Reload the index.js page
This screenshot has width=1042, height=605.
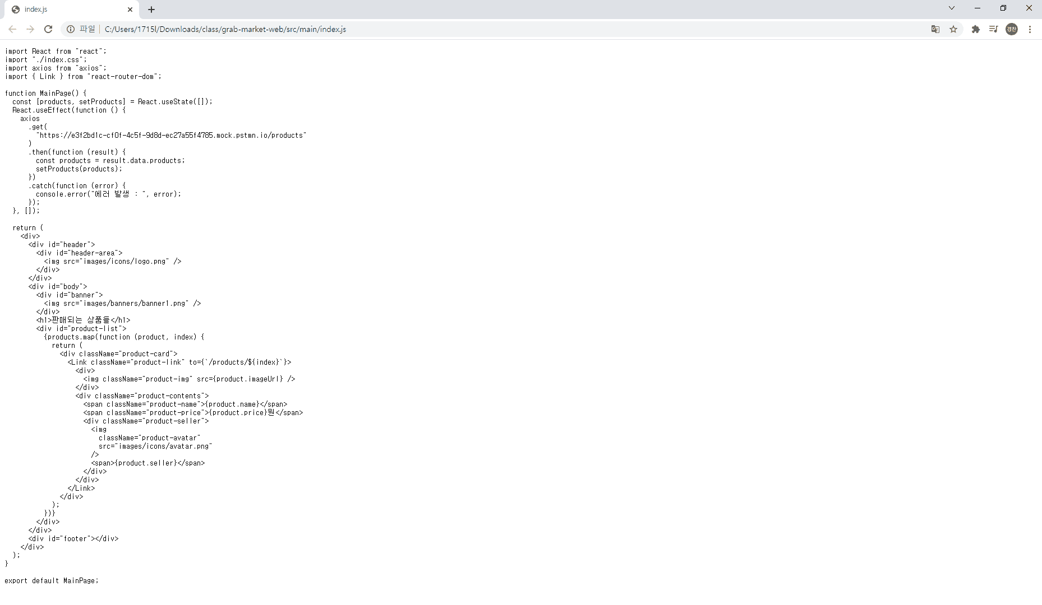click(48, 29)
